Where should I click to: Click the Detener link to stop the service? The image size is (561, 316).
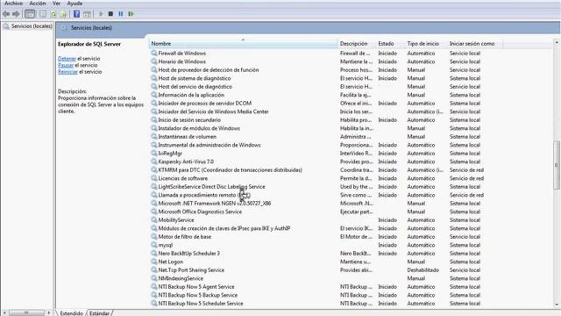point(67,59)
